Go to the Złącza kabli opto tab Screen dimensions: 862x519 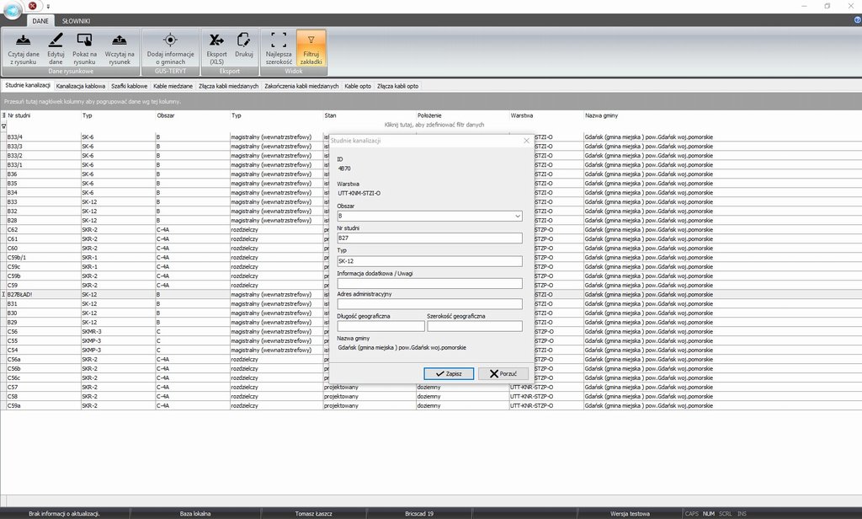pos(397,86)
